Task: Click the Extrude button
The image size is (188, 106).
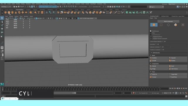Action: 159,66
